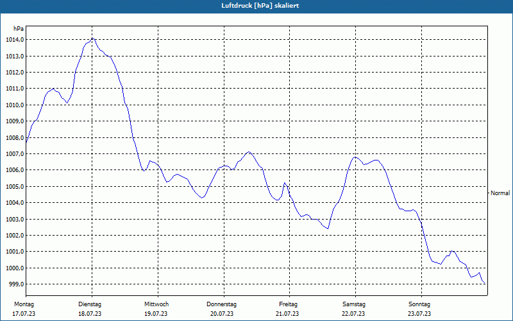Click the 1006,0 axis value
This screenshot has height=321, width=513.
pos(15,170)
